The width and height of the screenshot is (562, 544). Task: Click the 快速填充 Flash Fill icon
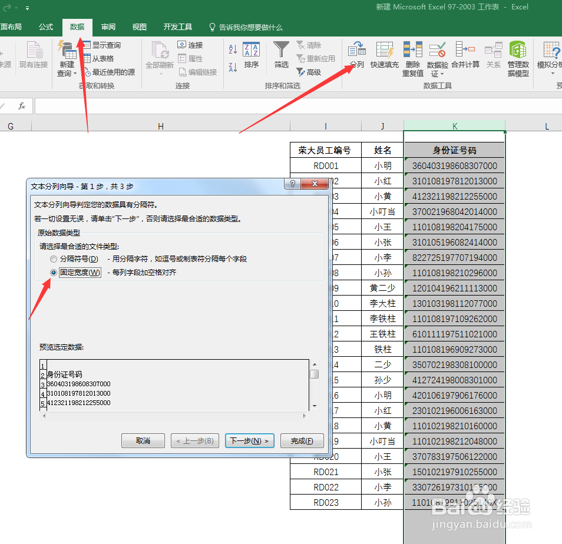pos(385,50)
